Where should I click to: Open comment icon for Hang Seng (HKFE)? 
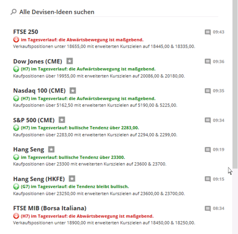[208, 179]
